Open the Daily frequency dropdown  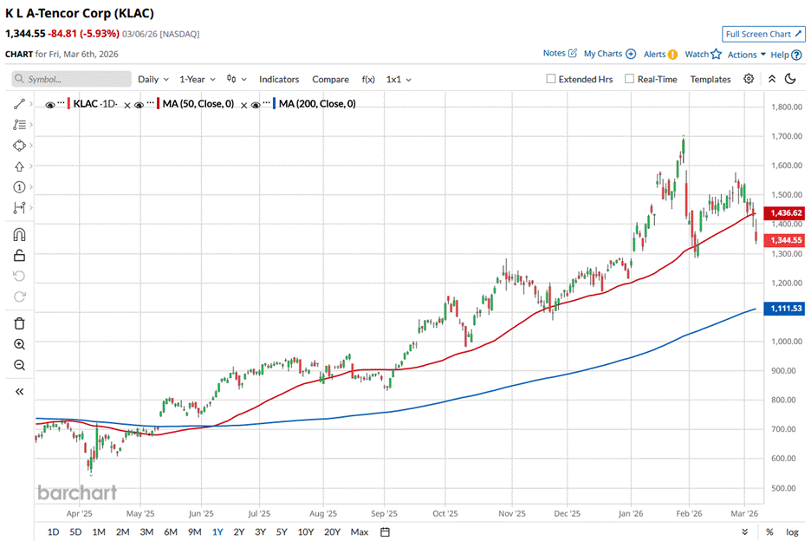153,79
